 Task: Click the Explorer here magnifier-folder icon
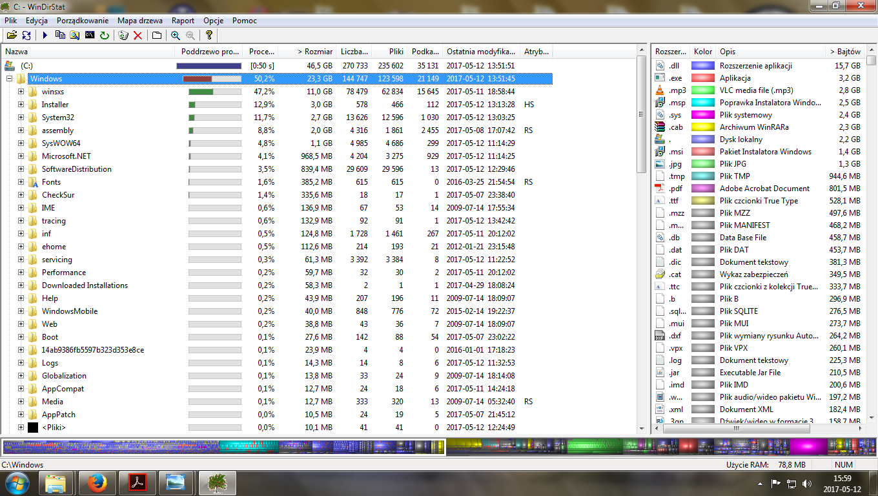[x=75, y=36]
